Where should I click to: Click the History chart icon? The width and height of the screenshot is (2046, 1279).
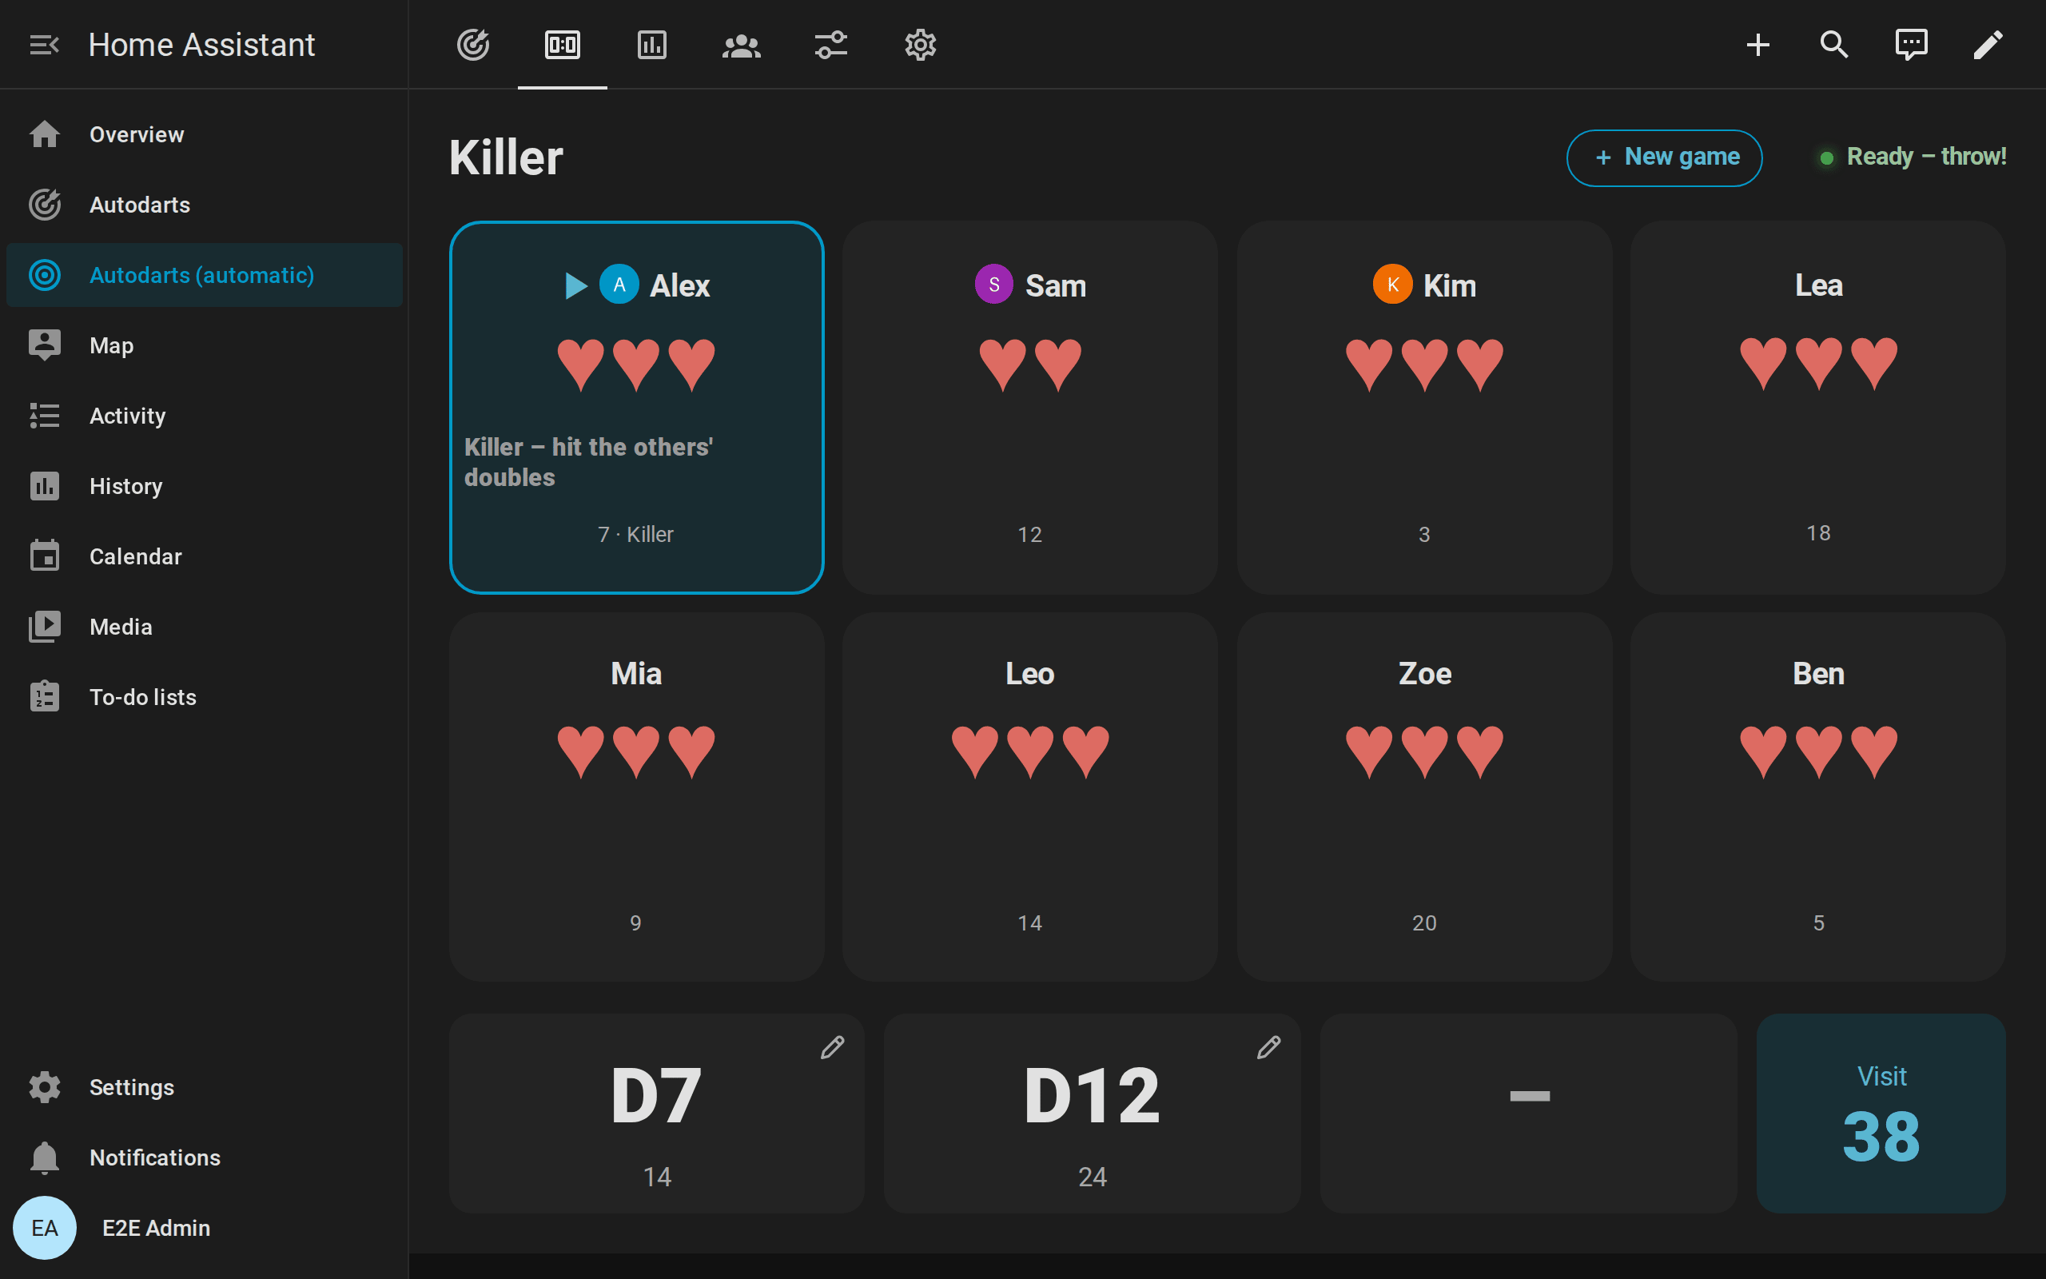[x=44, y=485]
